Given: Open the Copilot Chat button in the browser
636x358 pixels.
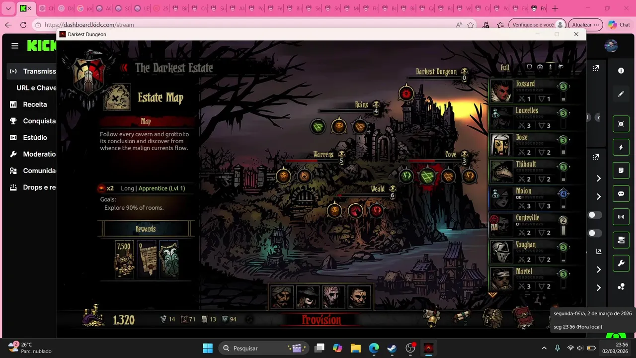Looking at the screenshot, I should coord(619,25).
